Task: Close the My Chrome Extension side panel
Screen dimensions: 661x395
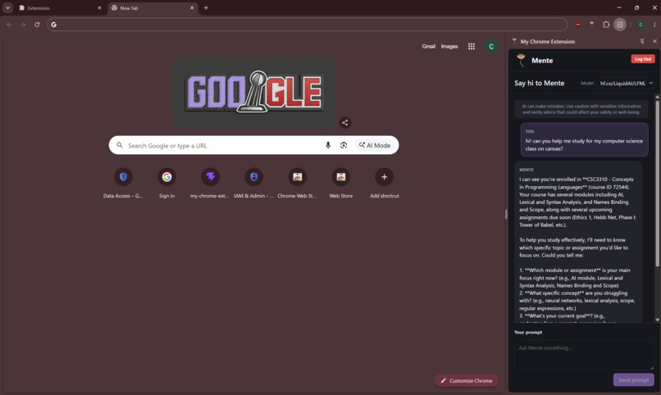Action: click(x=654, y=41)
